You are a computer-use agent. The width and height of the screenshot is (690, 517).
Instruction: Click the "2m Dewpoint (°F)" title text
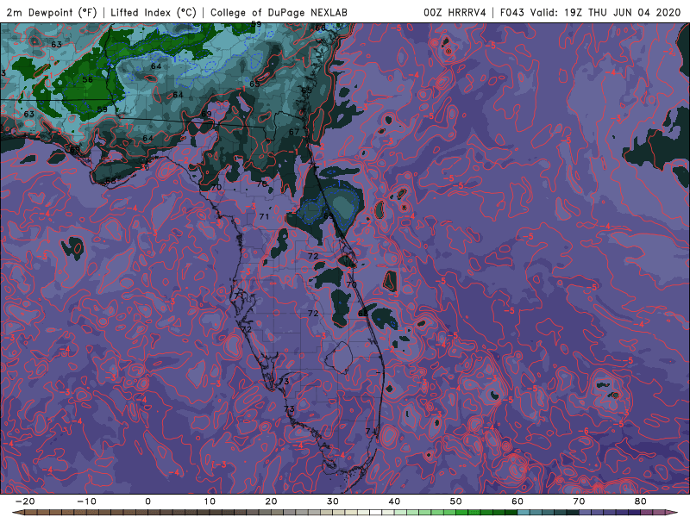(52, 12)
